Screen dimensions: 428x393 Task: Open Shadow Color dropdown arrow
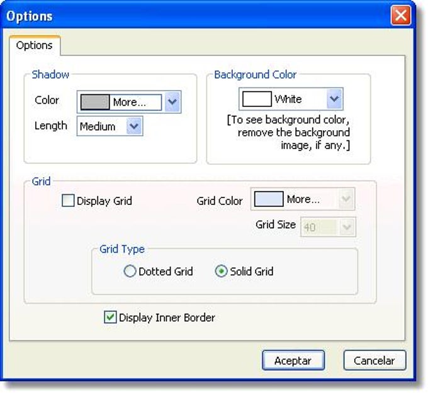pos(172,102)
